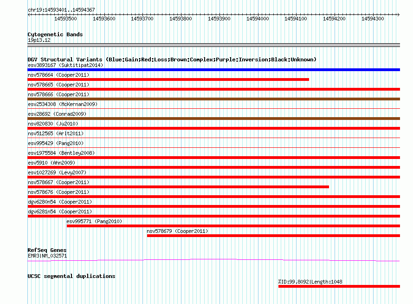Click the %ID:99.8092|Length:1048 label
The width and height of the screenshot is (413, 304).
(x=310, y=282)
